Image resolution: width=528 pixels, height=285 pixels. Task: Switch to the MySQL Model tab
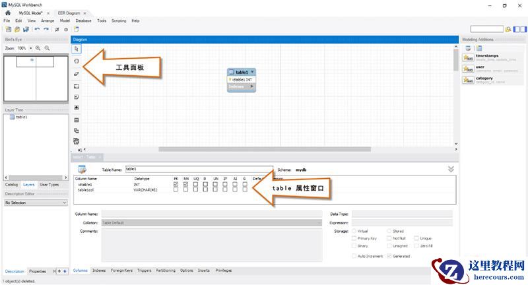click(x=30, y=13)
